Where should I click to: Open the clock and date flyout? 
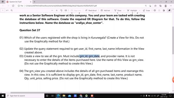164,96
